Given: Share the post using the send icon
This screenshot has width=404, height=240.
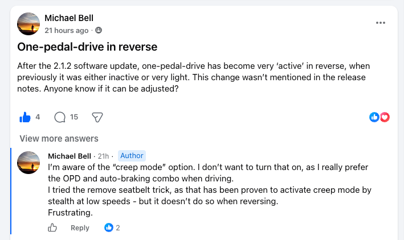Looking at the screenshot, I should [97, 117].
